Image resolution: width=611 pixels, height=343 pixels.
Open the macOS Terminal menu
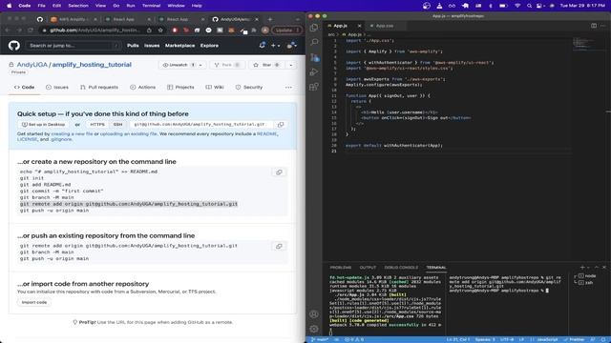point(151,6)
